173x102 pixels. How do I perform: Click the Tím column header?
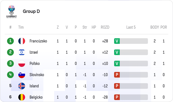tap(21, 27)
